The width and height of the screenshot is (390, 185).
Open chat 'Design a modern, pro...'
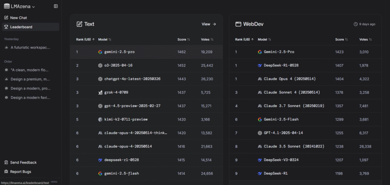pyautogui.click(x=30, y=89)
